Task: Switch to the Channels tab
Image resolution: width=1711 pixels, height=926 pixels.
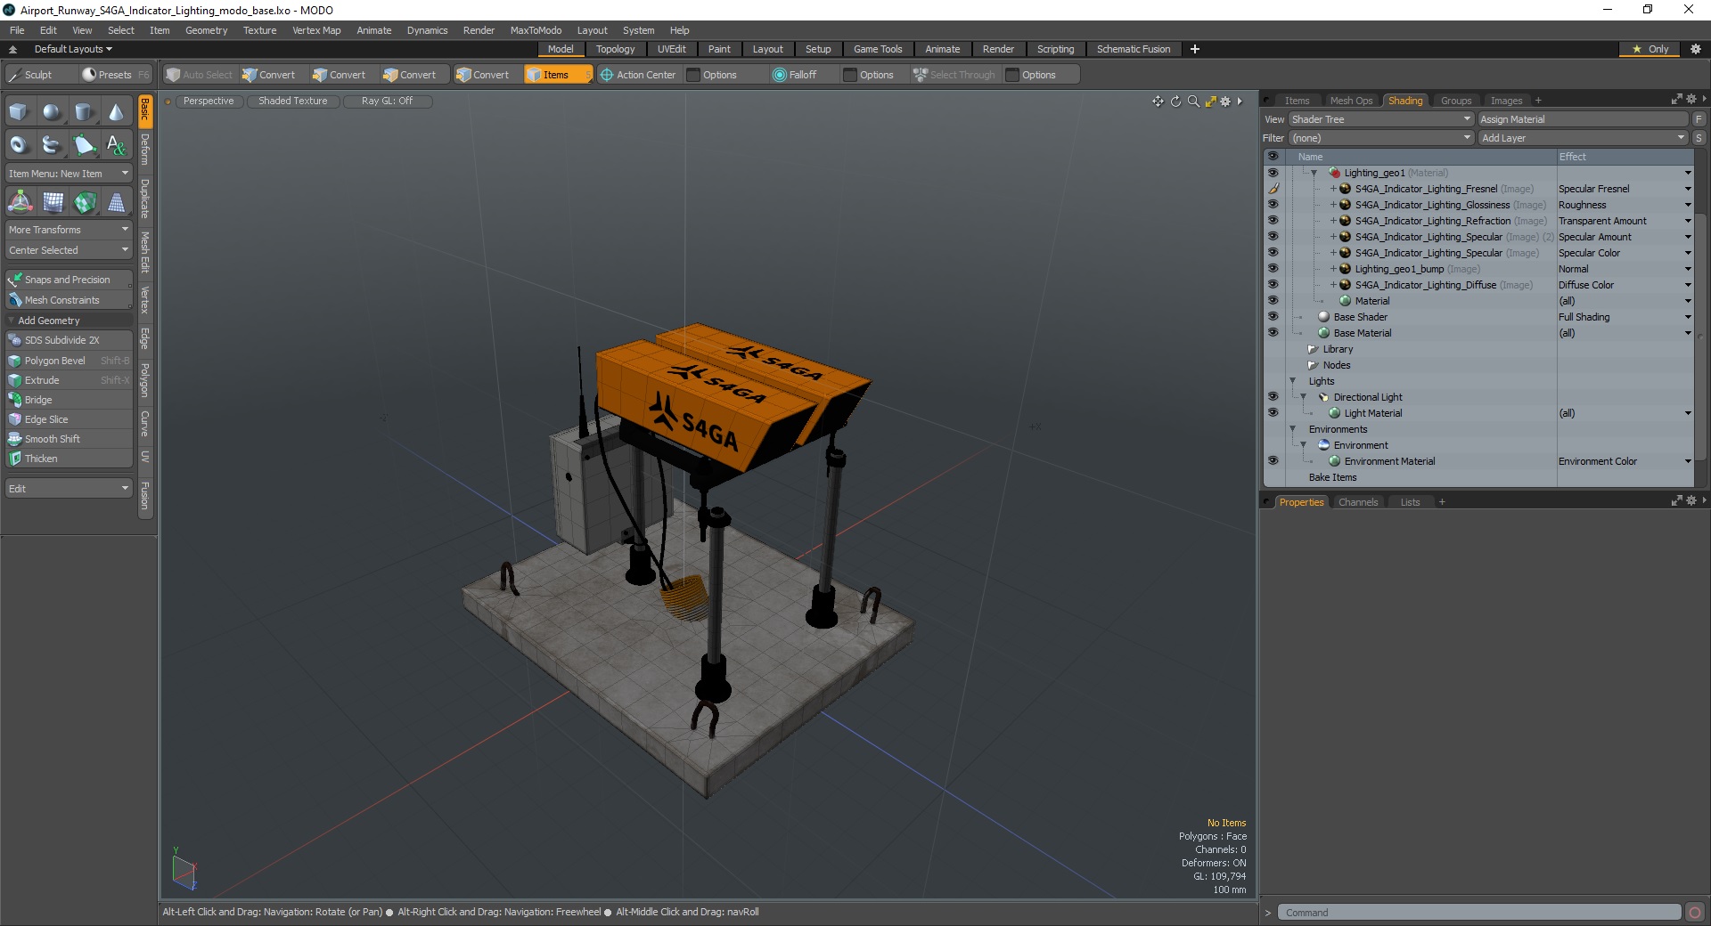Action: (1358, 502)
